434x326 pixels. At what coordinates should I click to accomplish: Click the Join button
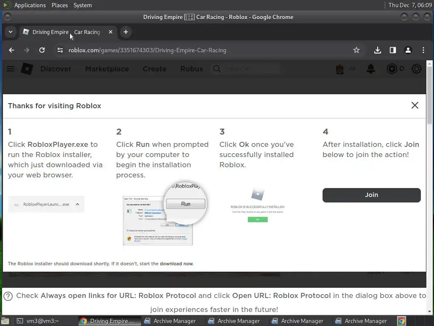coord(371,195)
